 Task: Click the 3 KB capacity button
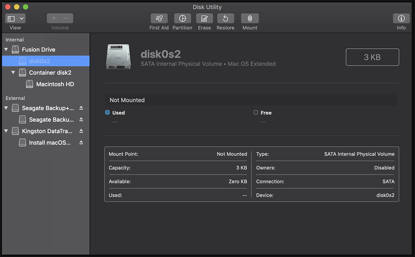click(372, 57)
